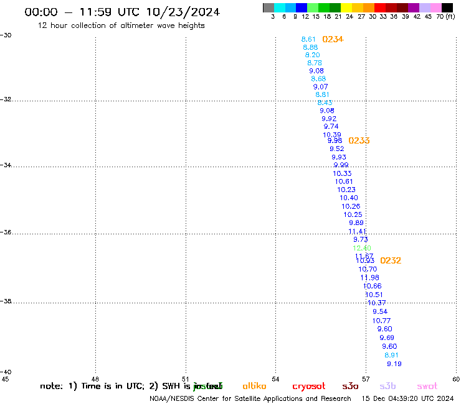Select the wave height value 8.61
This screenshot has width=461, height=404.
click(x=308, y=39)
